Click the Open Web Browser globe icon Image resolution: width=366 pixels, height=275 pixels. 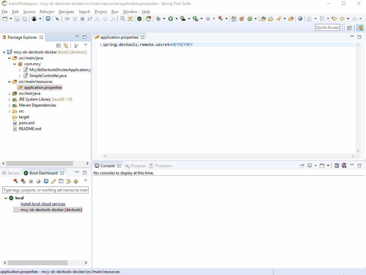tap(300, 19)
